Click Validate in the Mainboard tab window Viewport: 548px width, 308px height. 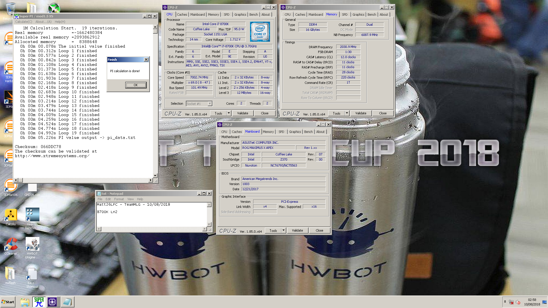point(297,230)
